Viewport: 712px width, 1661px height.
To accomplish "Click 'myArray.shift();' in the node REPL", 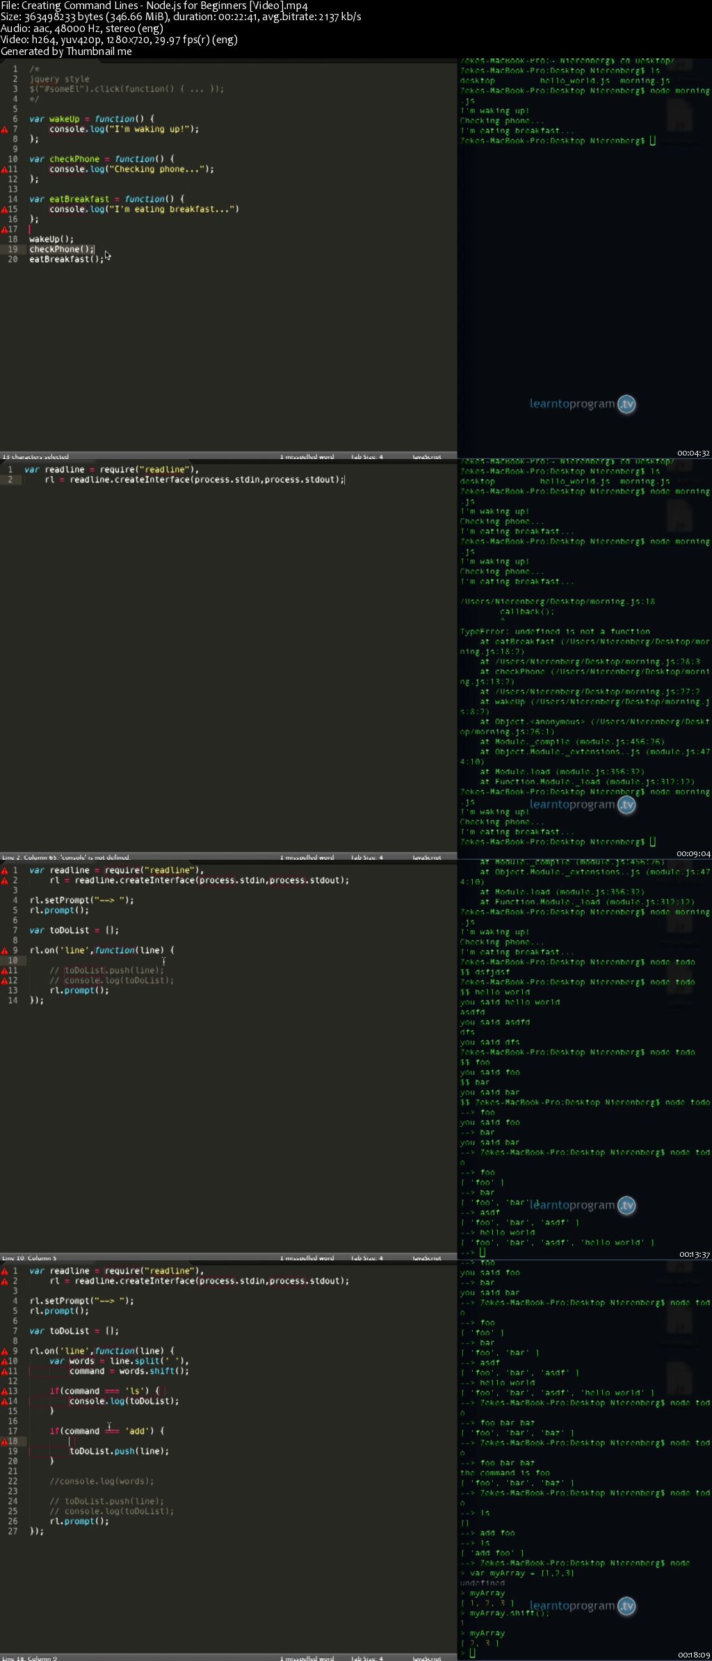I will (x=509, y=1613).
